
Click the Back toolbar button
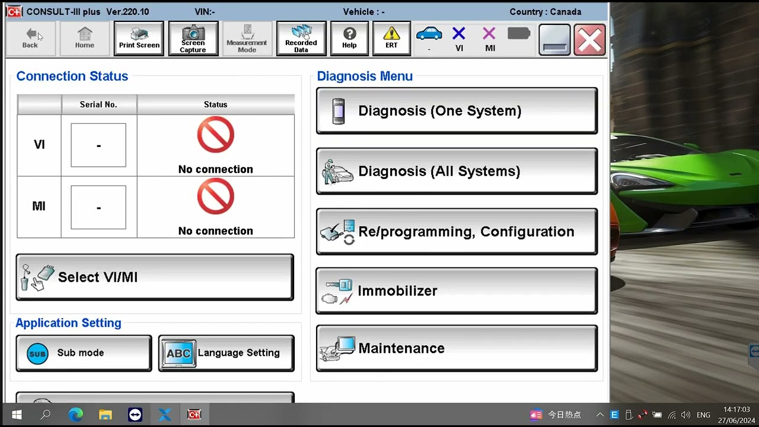[x=30, y=39]
